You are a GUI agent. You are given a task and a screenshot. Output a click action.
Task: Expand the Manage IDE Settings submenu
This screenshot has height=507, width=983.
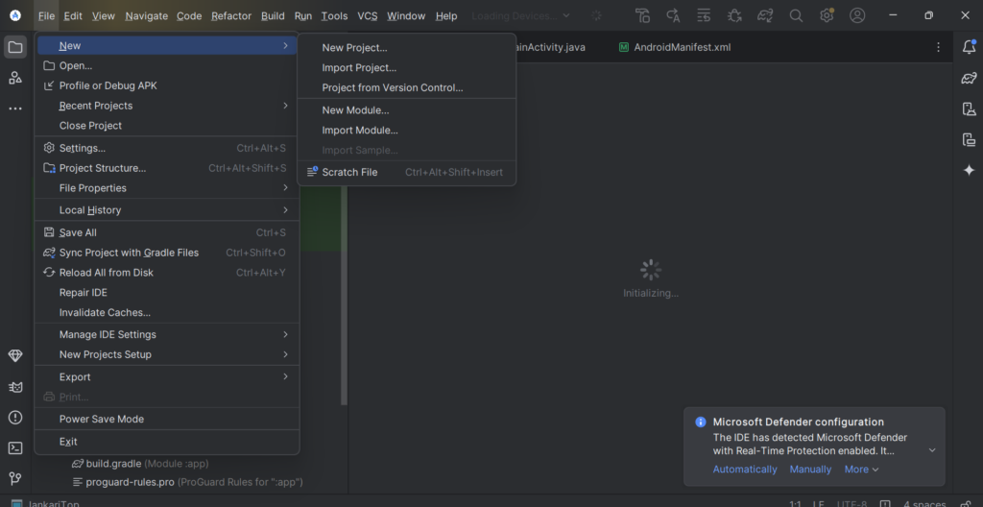tap(167, 334)
